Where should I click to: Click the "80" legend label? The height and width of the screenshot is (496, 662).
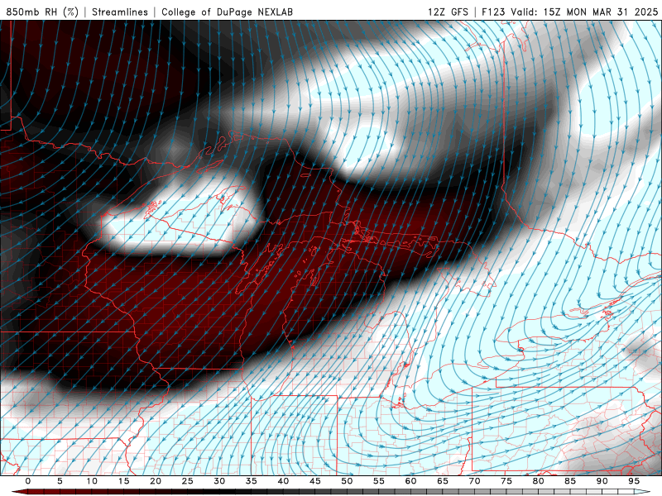tap(539, 481)
